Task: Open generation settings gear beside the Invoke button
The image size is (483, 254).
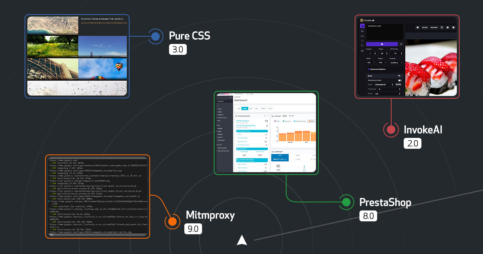Action: [x=401, y=44]
